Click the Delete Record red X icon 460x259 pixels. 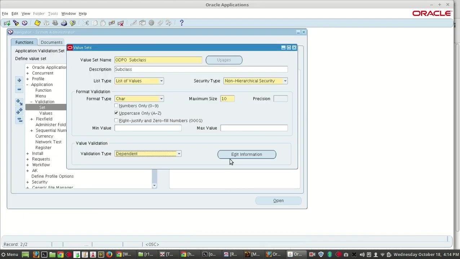(121, 23)
